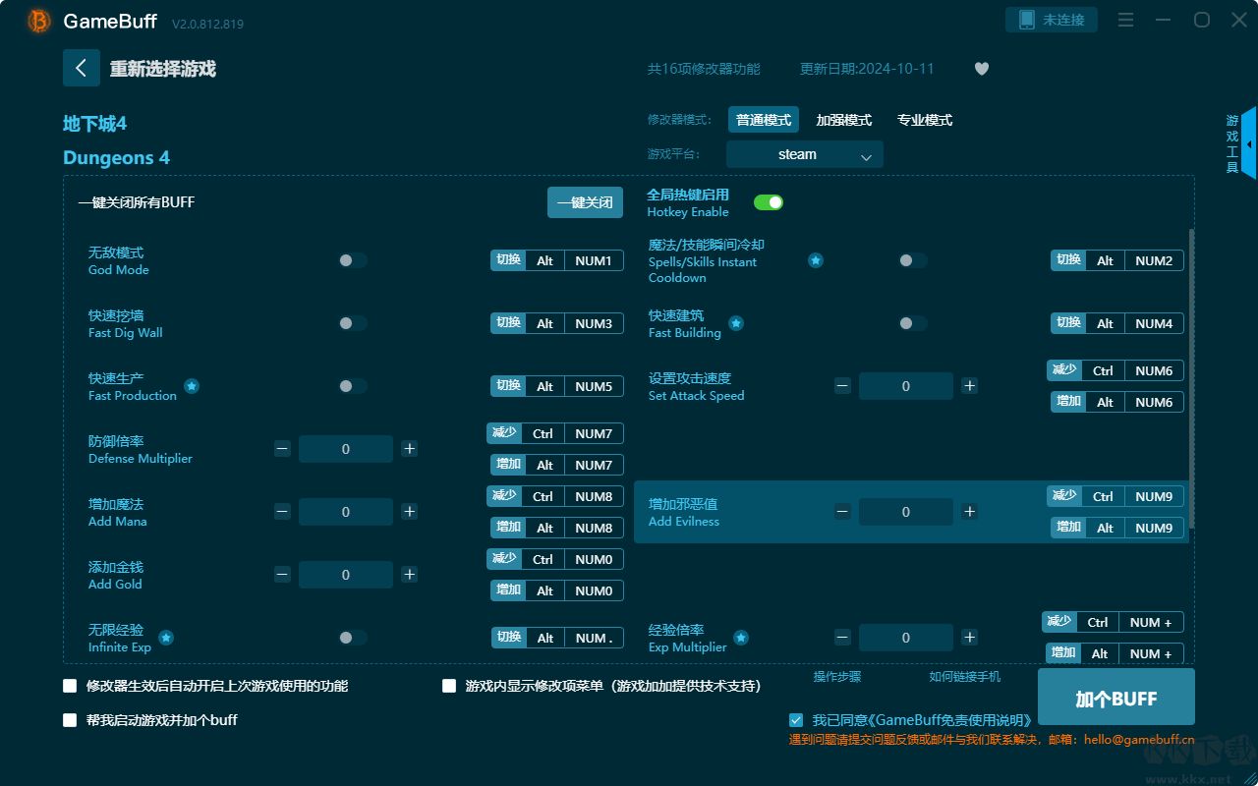This screenshot has width=1258, height=786.
Task: Click the 未连接 status button
Action: pyautogui.click(x=1051, y=20)
